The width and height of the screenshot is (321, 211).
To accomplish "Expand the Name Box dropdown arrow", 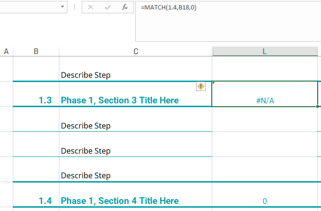I will coord(63,8).
